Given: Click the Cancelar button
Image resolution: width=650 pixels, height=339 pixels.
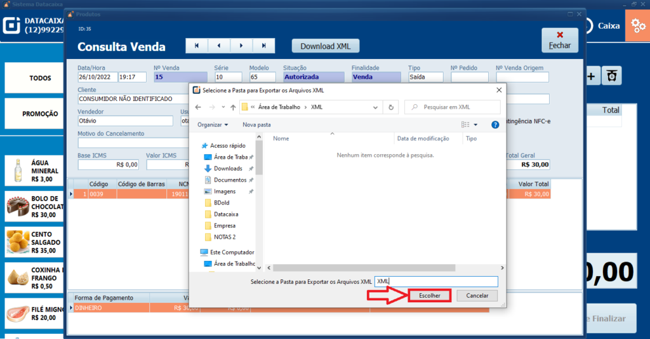Looking at the screenshot, I should pyautogui.click(x=477, y=296).
